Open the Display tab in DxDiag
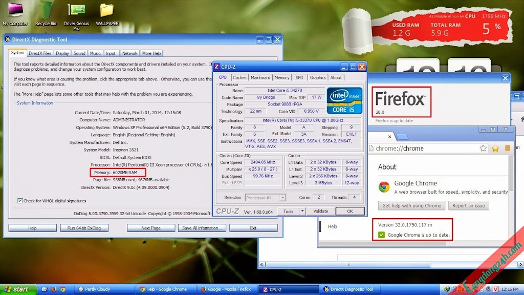524x295 pixels. click(62, 53)
